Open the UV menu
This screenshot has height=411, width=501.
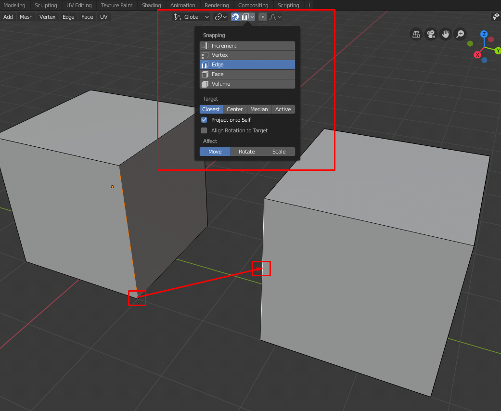104,17
